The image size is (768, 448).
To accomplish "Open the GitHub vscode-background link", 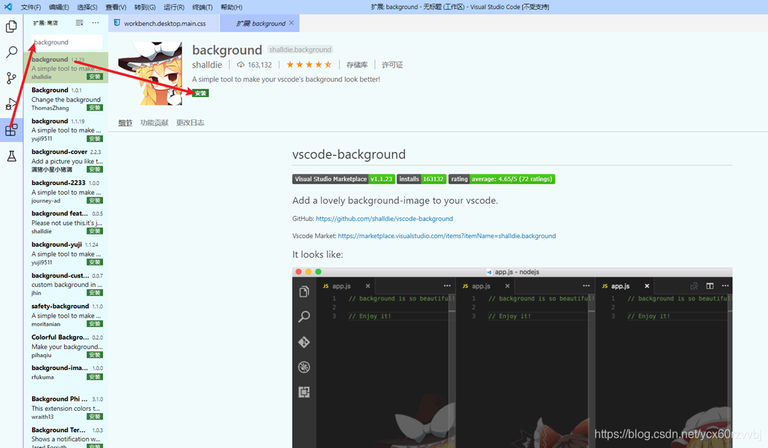I will (x=384, y=219).
